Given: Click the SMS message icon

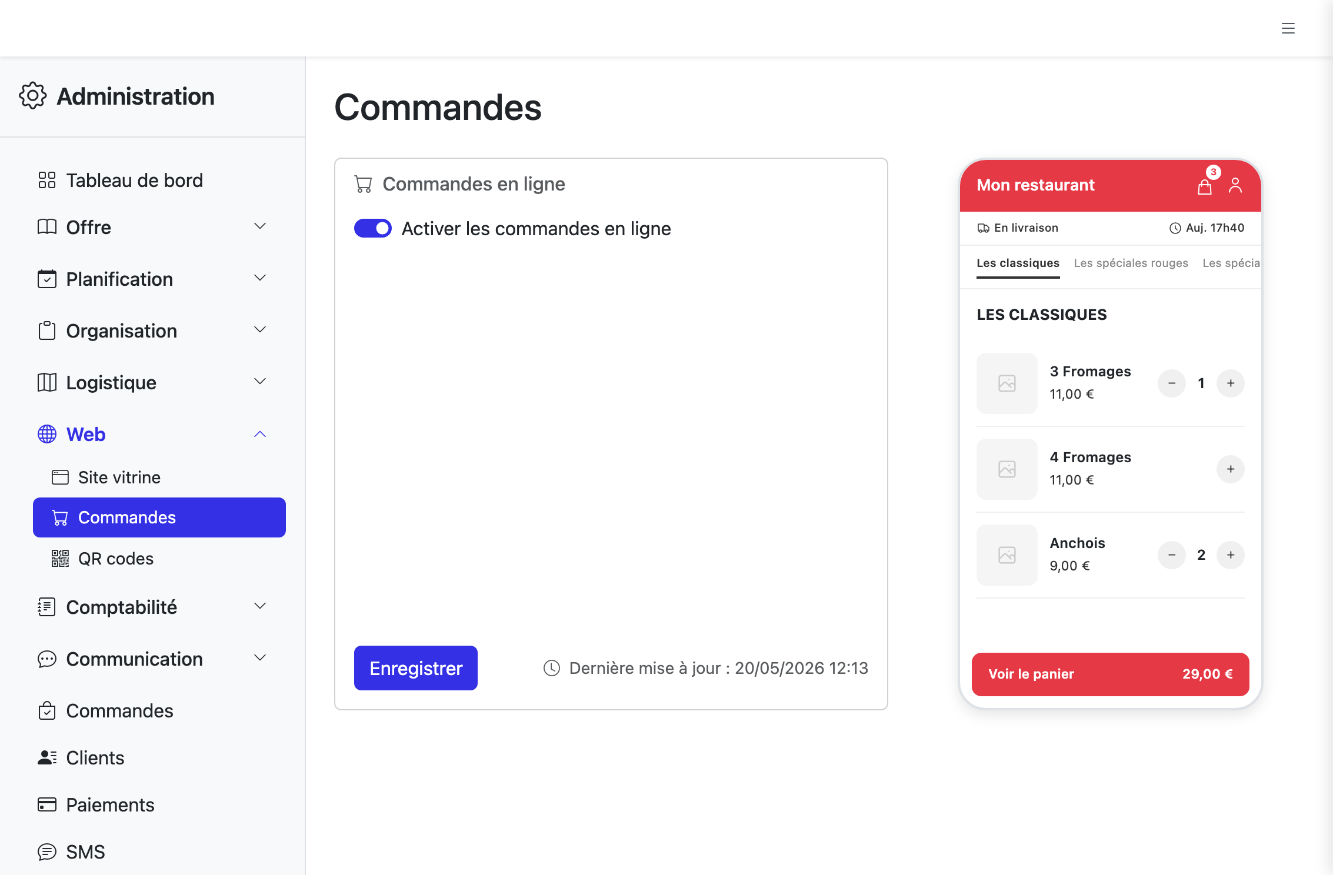Looking at the screenshot, I should (47, 851).
